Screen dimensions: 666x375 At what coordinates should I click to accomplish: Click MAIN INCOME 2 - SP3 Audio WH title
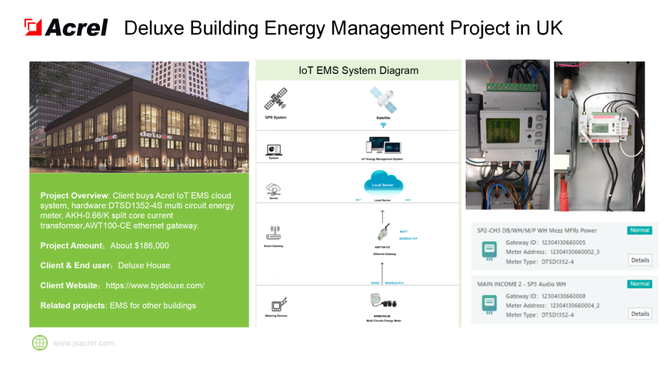click(x=521, y=284)
